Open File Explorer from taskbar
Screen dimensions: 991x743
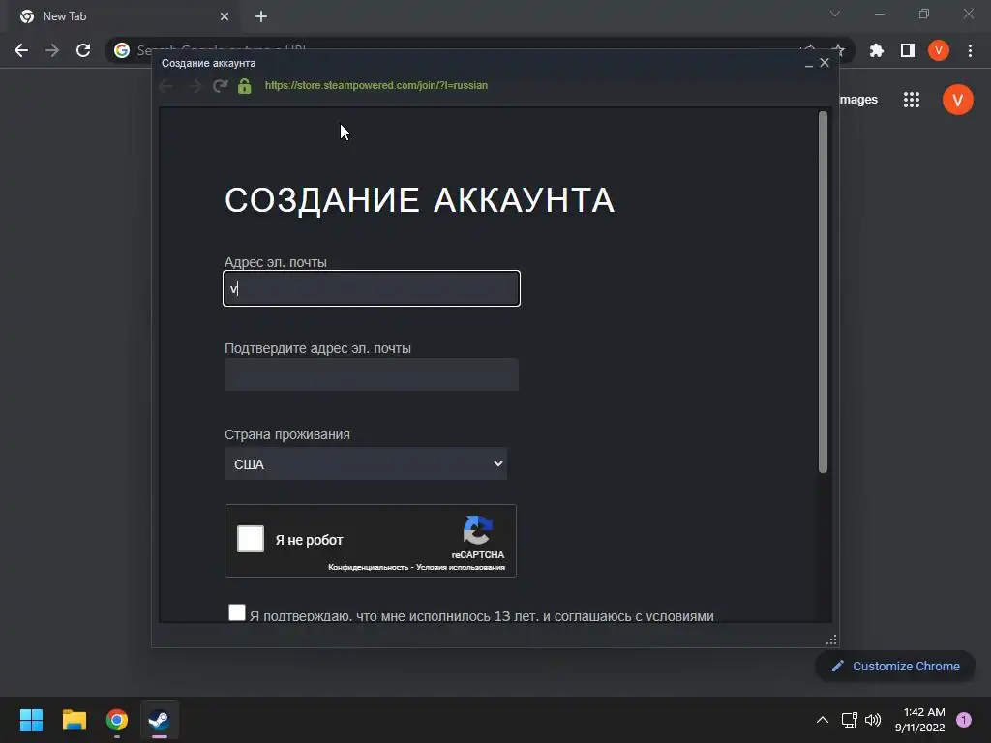74,720
